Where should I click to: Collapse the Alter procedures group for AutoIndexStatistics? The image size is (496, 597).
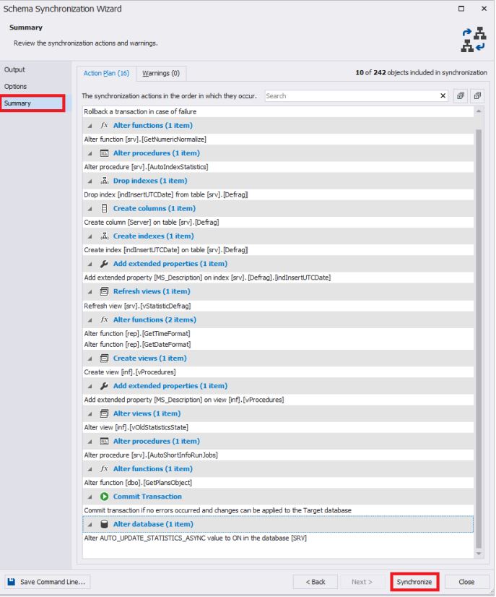pyautogui.click(x=90, y=153)
